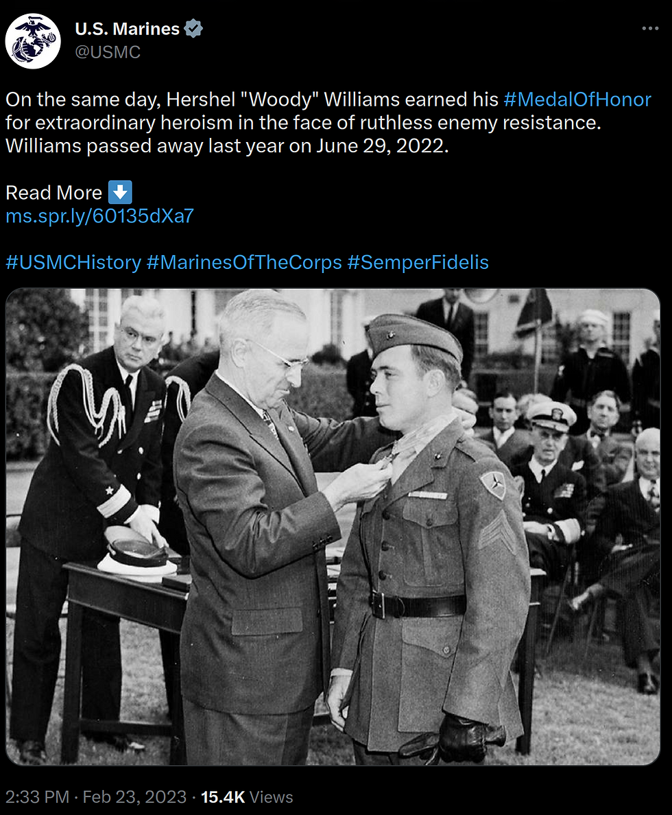The height and width of the screenshot is (815, 672).
Task: Click the Feb 23, 2023 date
Action: pos(134,796)
